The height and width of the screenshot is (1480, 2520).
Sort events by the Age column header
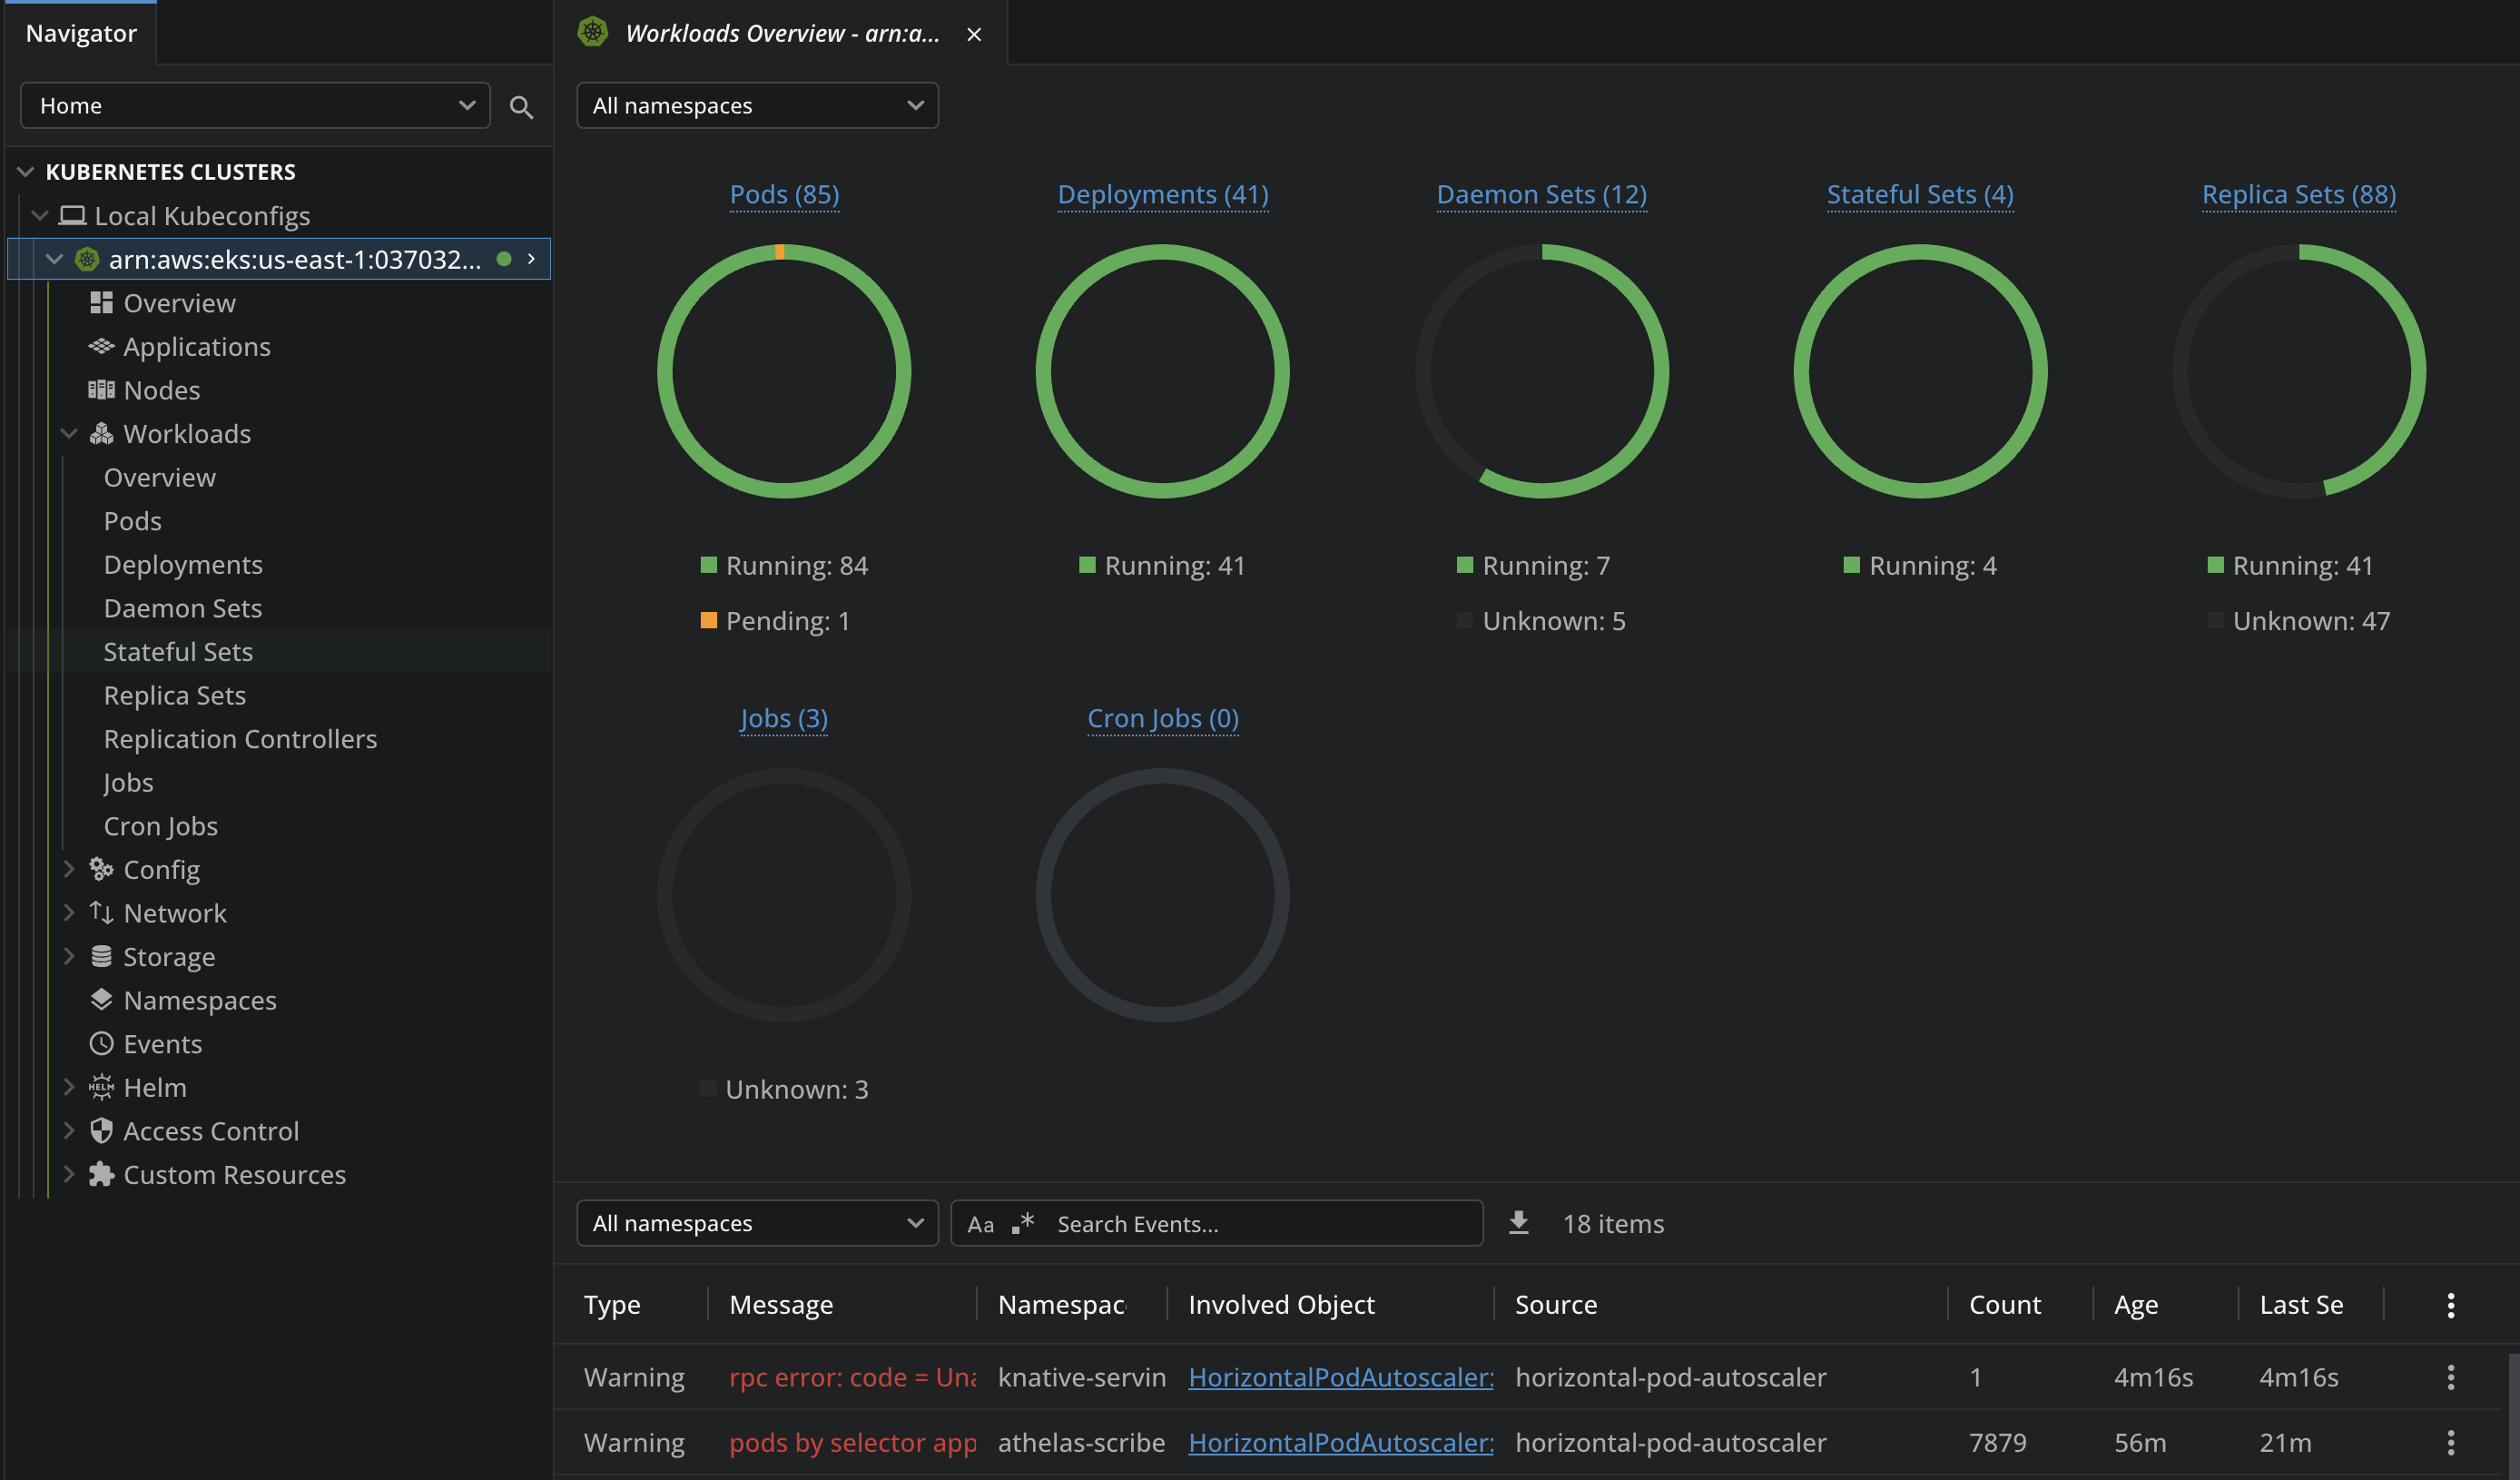pos(2136,1305)
